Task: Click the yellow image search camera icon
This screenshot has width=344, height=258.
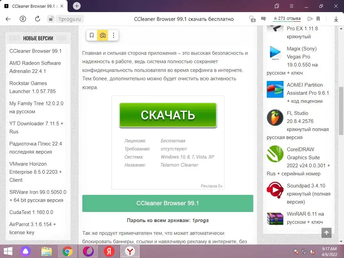Action: (102, 35)
